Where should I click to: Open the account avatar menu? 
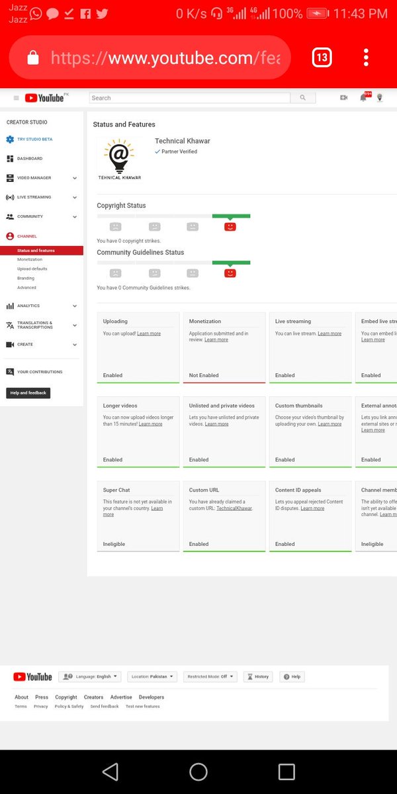[380, 98]
